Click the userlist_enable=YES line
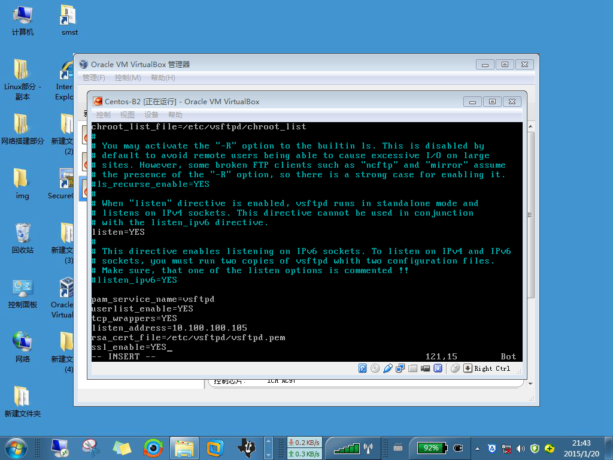The height and width of the screenshot is (460, 613). [x=142, y=308]
